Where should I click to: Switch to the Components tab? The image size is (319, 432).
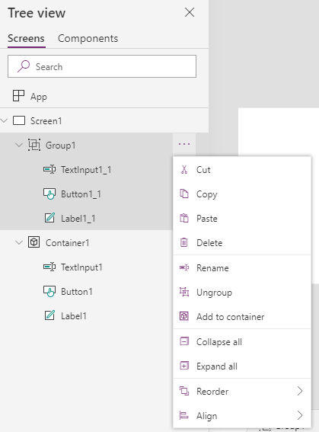(x=88, y=38)
